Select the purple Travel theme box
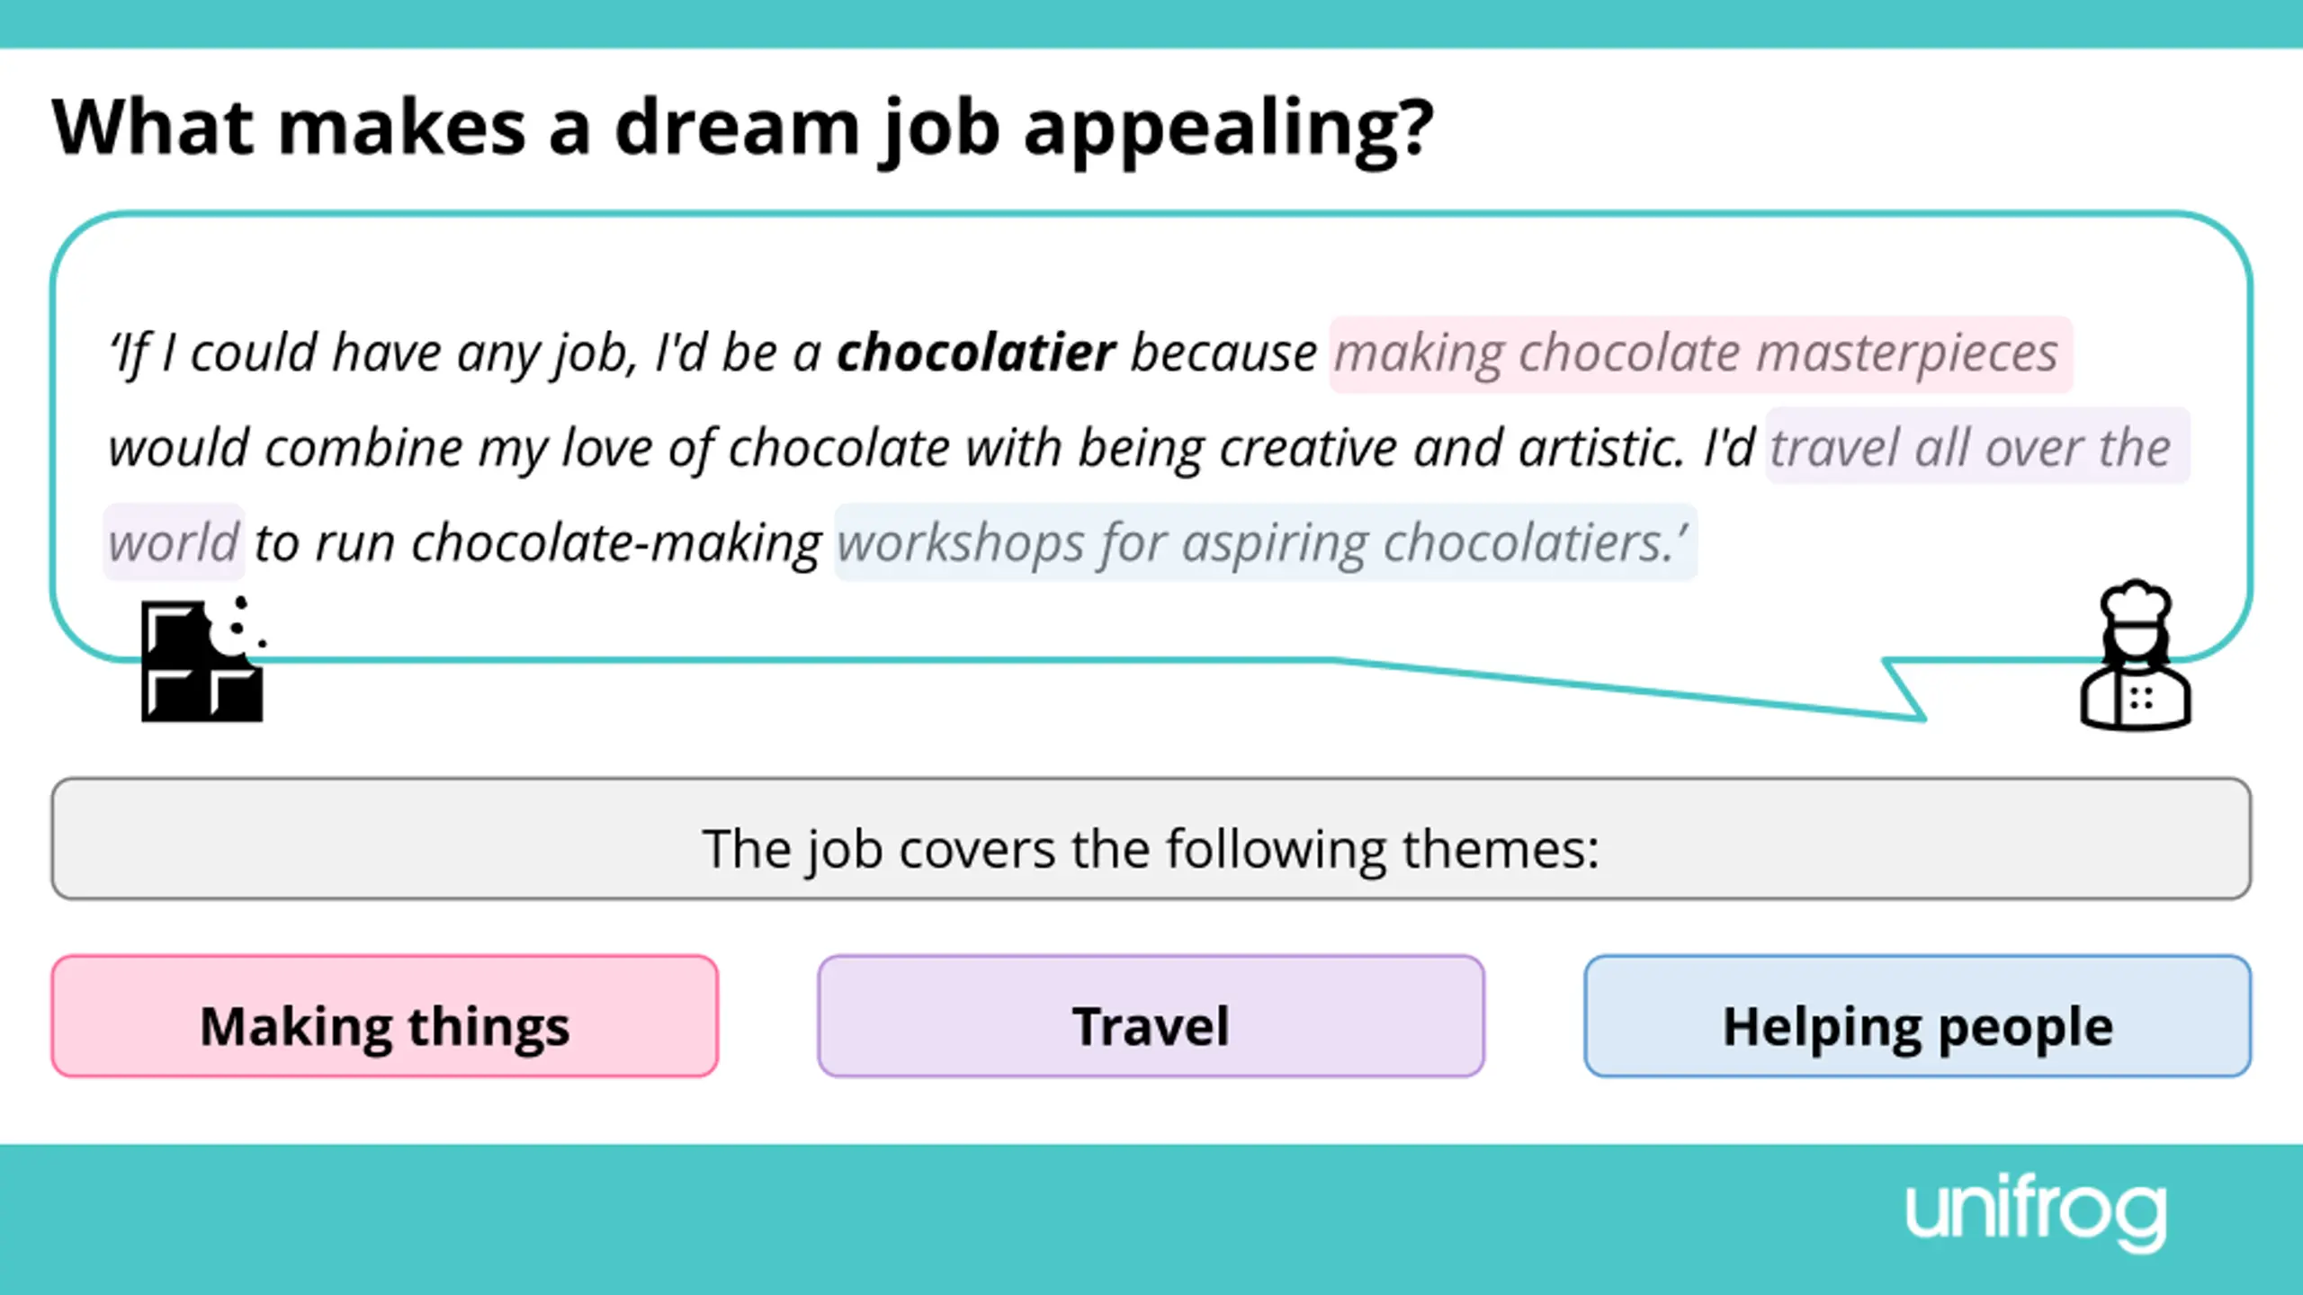 (x=1151, y=1016)
